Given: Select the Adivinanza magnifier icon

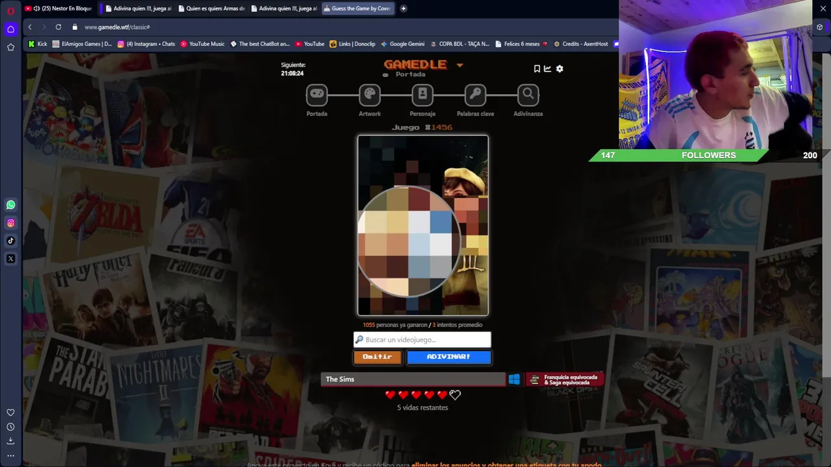Looking at the screenshot, I should pyautogui.click(x=528, y=95).
